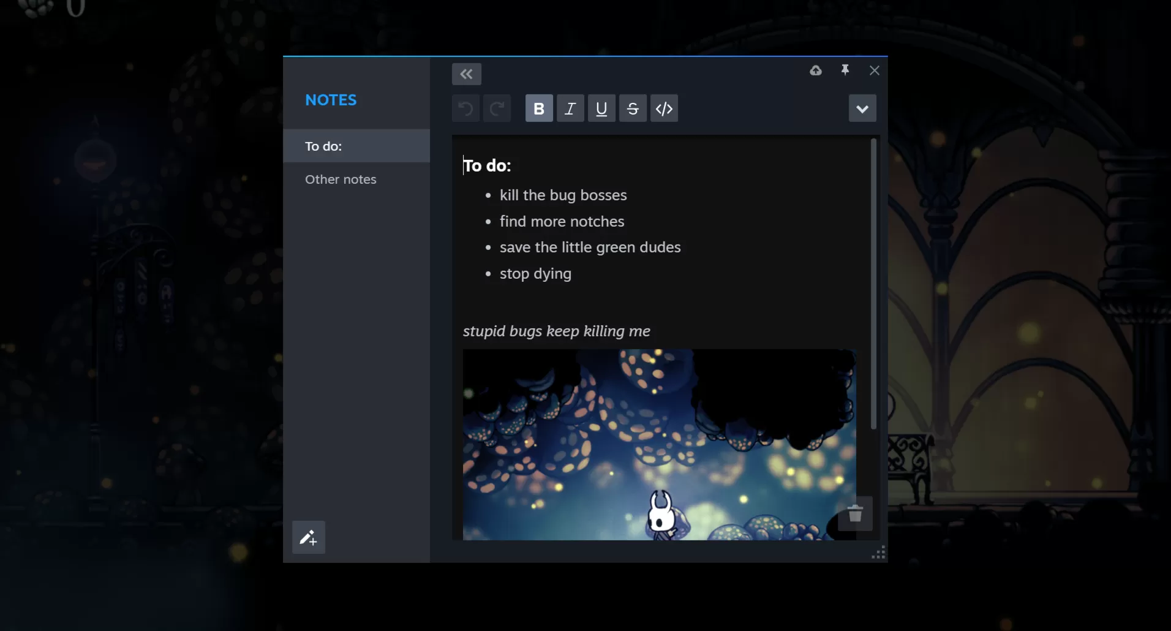The width and height of the screenshot is (1171, 631).
Task: Toggle bold text formatting
Action: 538,108
